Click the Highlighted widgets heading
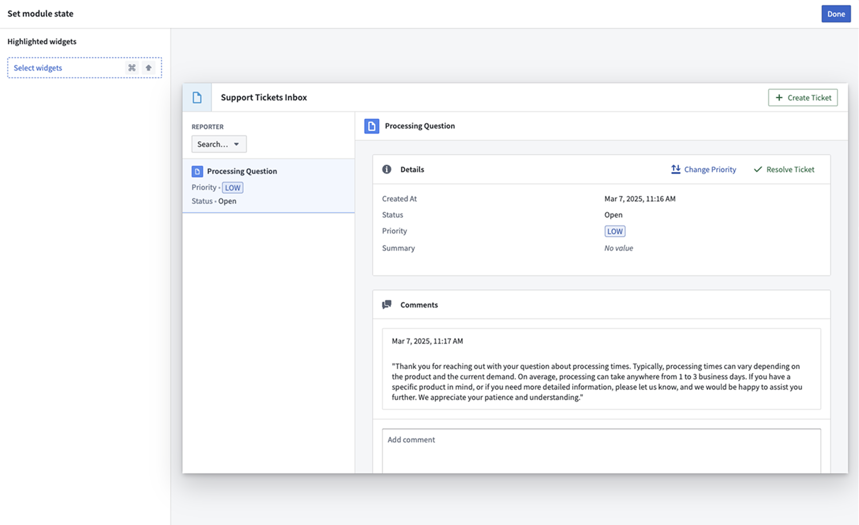The height and width of the screenshot is (525, 859). pos(42,41)
